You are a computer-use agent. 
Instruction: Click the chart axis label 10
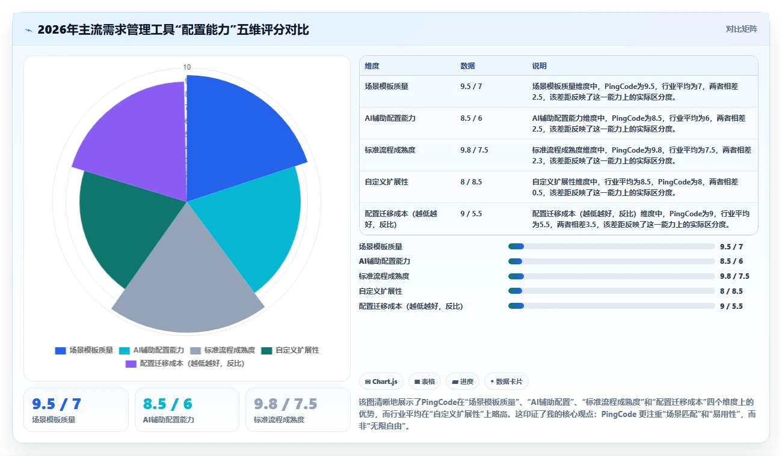click(187, 67)
